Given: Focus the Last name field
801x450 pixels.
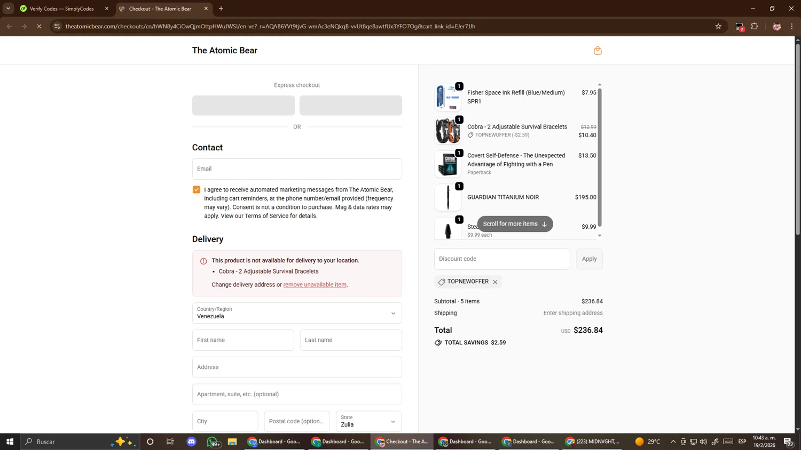Looking at the screenshot, I should pos(351,340).
